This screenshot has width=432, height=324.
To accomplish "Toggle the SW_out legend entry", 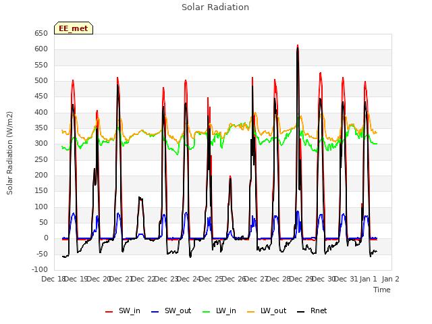I will pos(171,310).
